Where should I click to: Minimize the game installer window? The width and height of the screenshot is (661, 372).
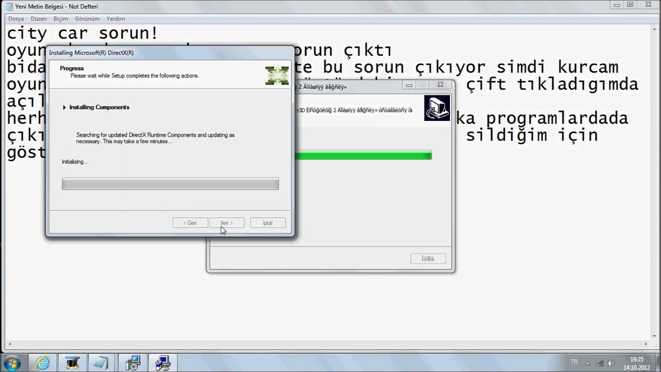[409, 85]
